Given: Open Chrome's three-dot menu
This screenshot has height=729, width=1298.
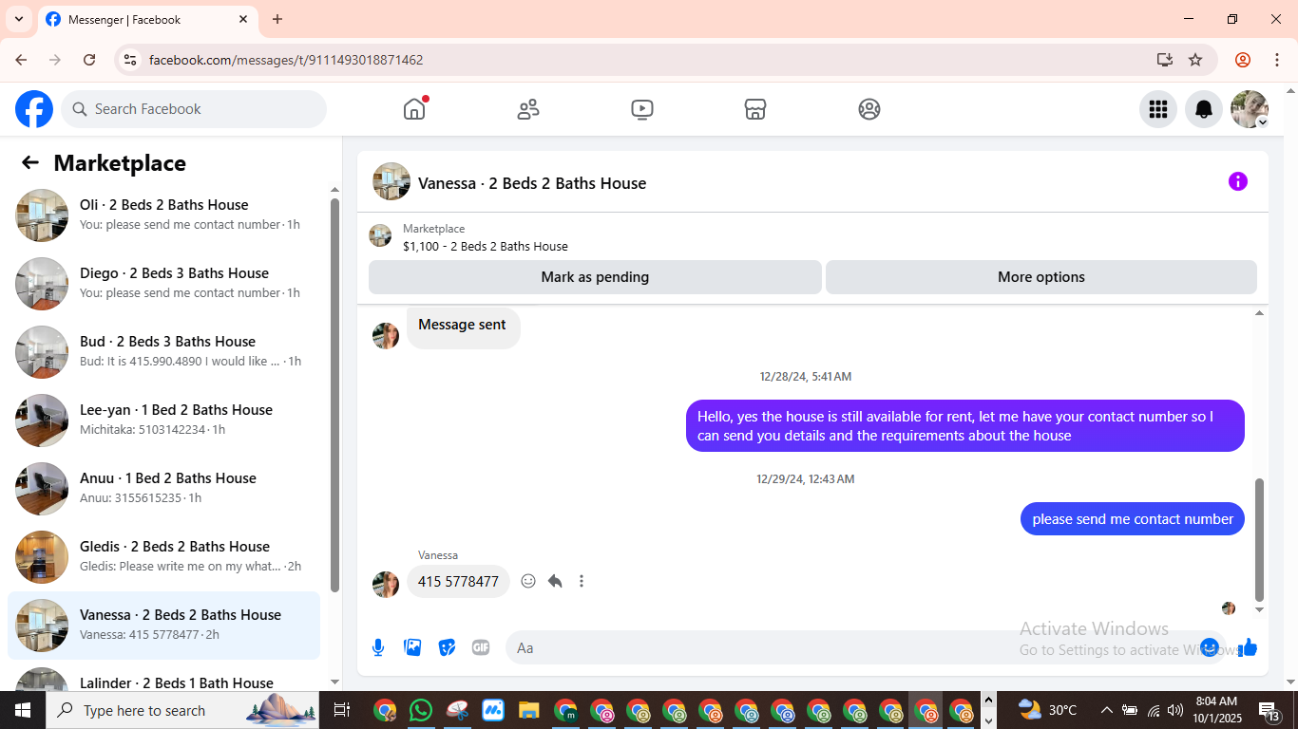Looking at the screenshot, I should pos(1275,60).
